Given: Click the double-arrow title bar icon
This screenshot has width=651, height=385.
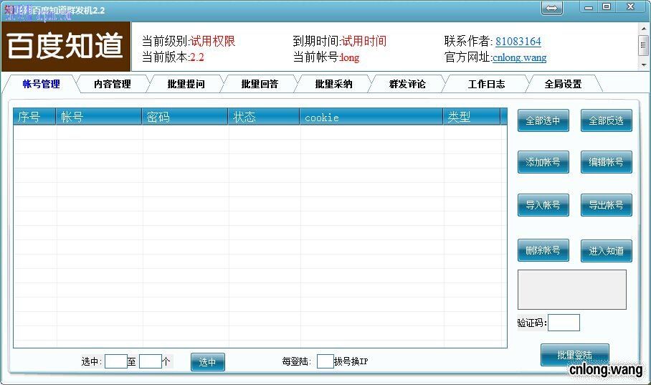Looking at the screenshot, I should pyautogui.click(x=552, y=8).
